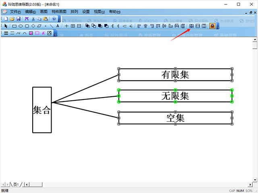Choose the ellipse shape tool
The image size is (258, 193).
click(21, 26)
